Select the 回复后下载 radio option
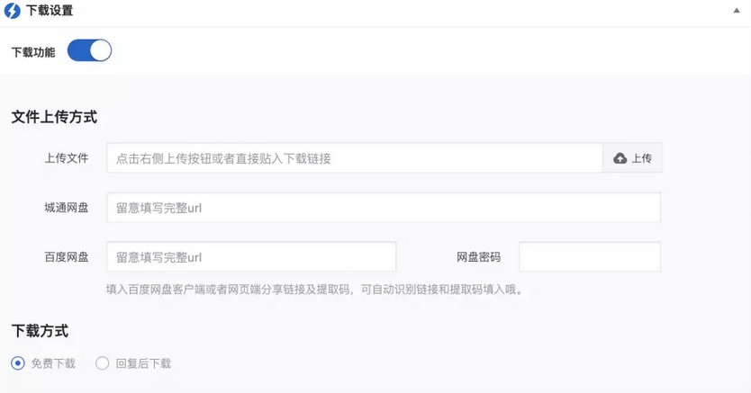The width and height of the screenshot is (751, 393). [102, 363]
